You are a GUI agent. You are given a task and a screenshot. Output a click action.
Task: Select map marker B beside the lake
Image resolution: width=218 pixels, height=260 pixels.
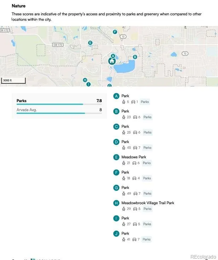point(135,57)
